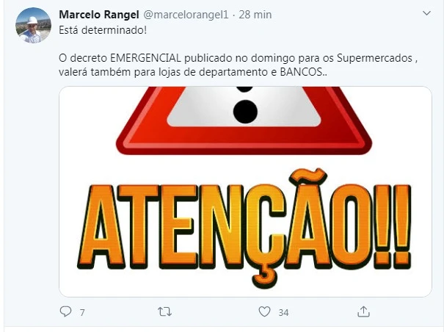Open Marcelo Rangel's profile avatar photo
This screenshot has width=444, height=332.
pyautogui.click(x=33, y=25)
